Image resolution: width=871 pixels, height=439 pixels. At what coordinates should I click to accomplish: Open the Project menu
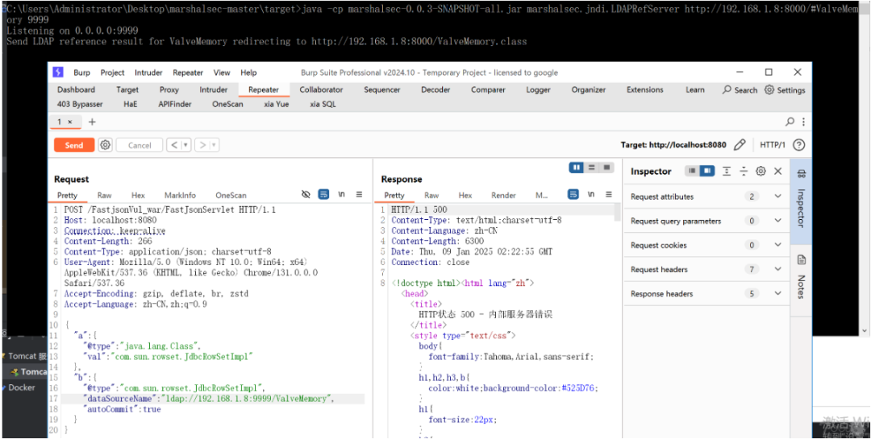coord(113,72)
